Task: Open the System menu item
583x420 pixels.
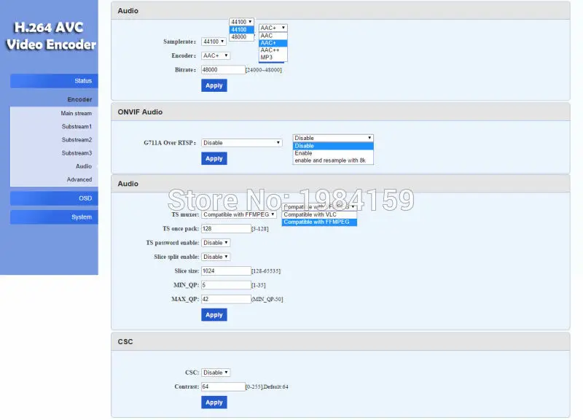Action: click(54, 217)
